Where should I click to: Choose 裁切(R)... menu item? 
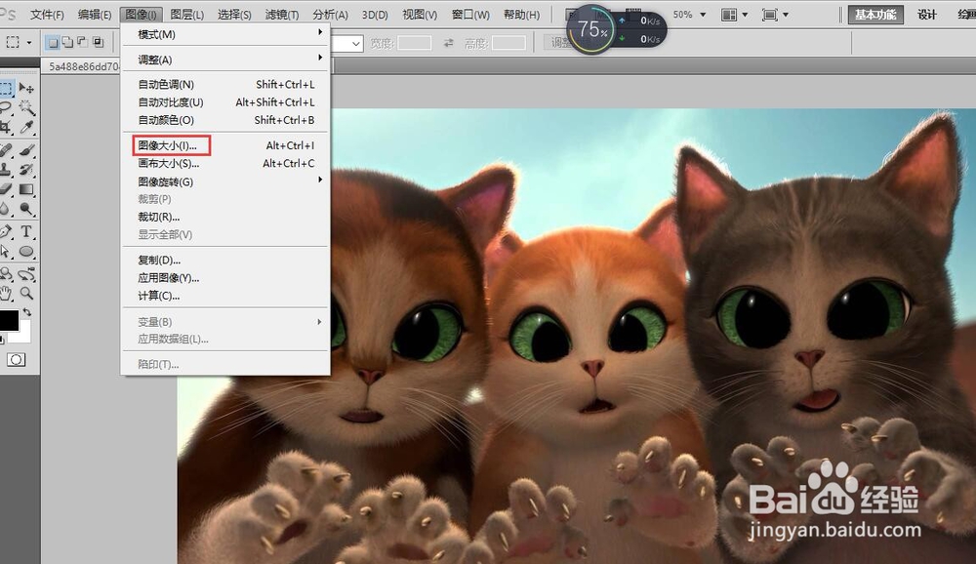tap(225, 217)
